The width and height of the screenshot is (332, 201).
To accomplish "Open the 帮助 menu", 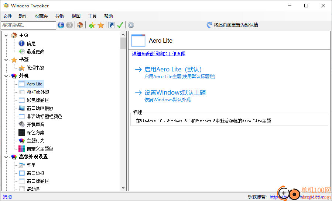I will pos(109,16).
